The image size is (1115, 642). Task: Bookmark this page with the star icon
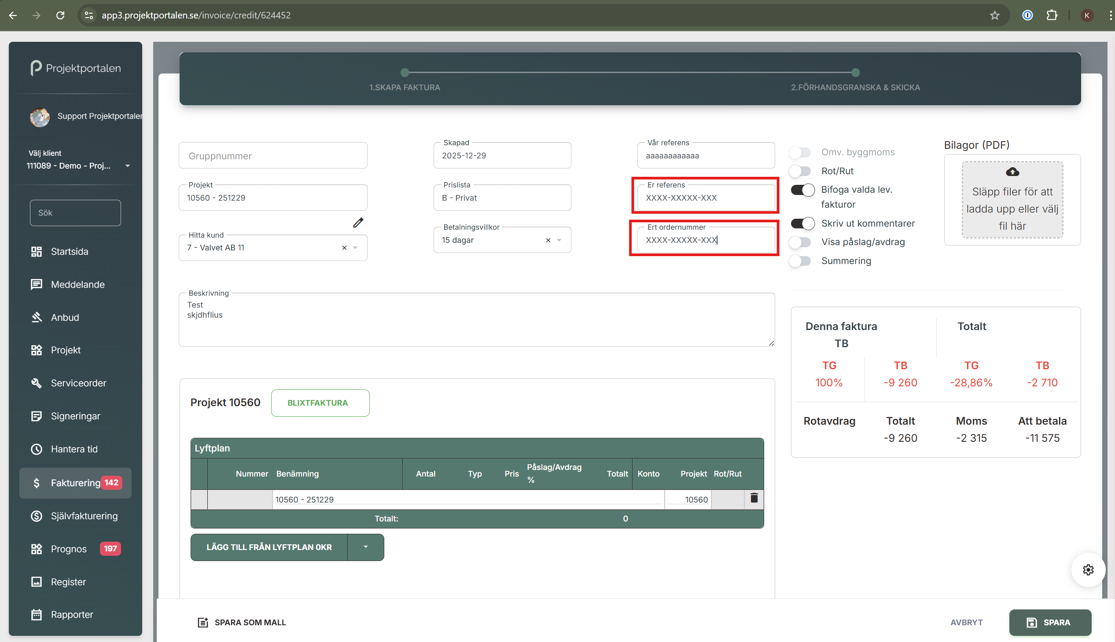pos(994,15)
